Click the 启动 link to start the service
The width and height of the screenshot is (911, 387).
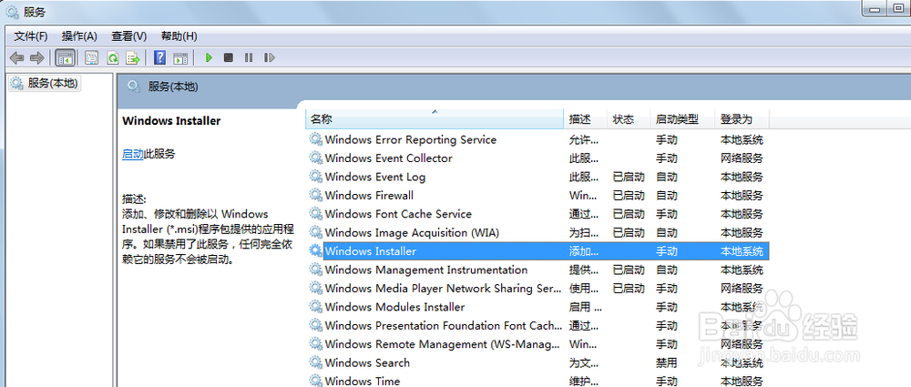point(133,154)
